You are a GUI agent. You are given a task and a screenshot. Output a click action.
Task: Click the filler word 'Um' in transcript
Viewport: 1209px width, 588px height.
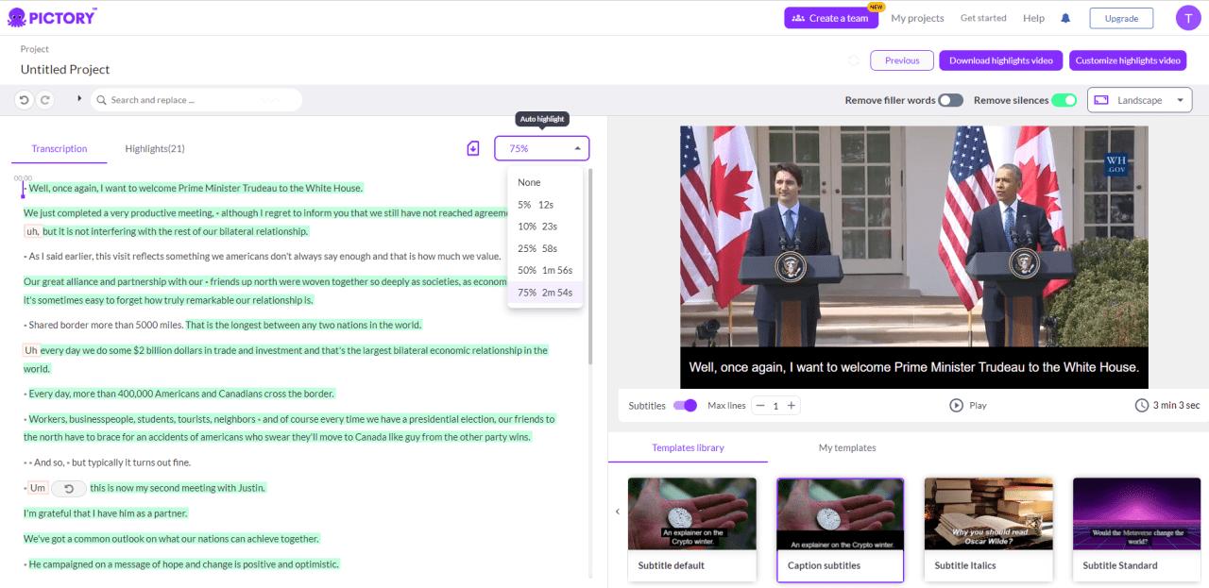pos(38,488)
